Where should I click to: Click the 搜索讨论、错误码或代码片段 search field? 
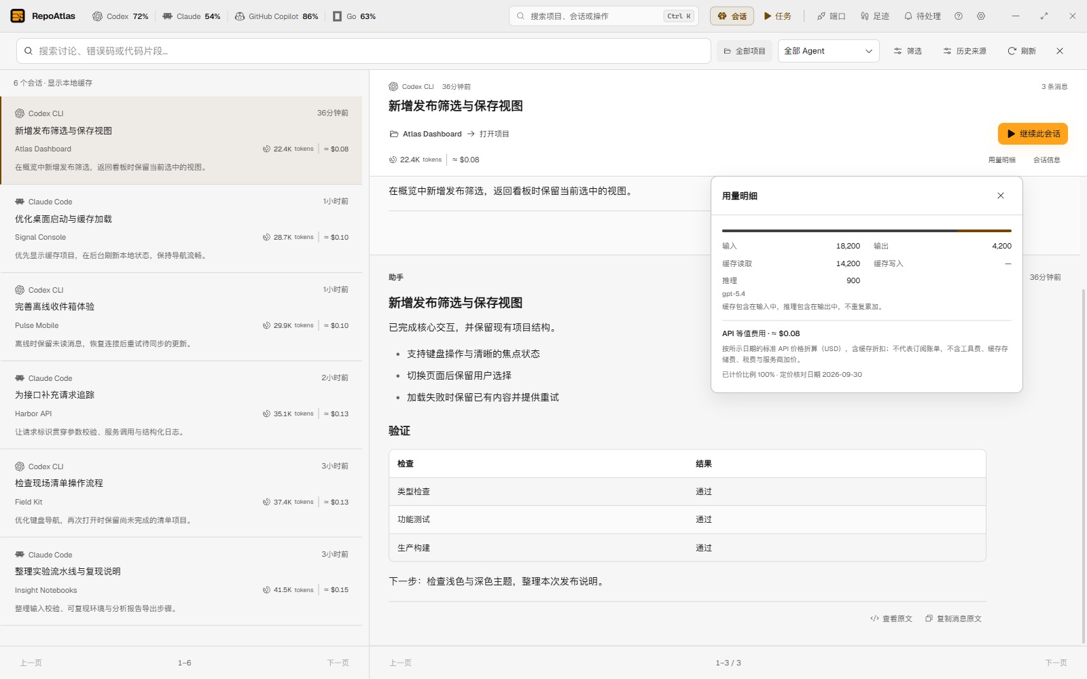coord(363,51)
